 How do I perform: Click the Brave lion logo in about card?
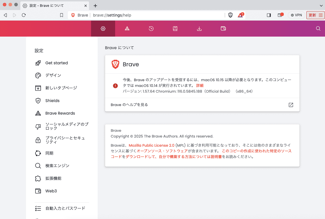pyautogui.click(x=115, y=64)
